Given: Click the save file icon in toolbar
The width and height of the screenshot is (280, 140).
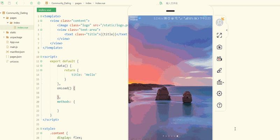Looking at the screenshot, I should point(9,3).
